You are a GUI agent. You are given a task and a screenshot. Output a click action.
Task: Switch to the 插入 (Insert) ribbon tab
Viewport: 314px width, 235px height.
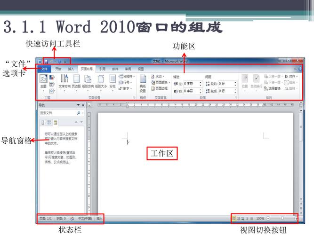71,69
